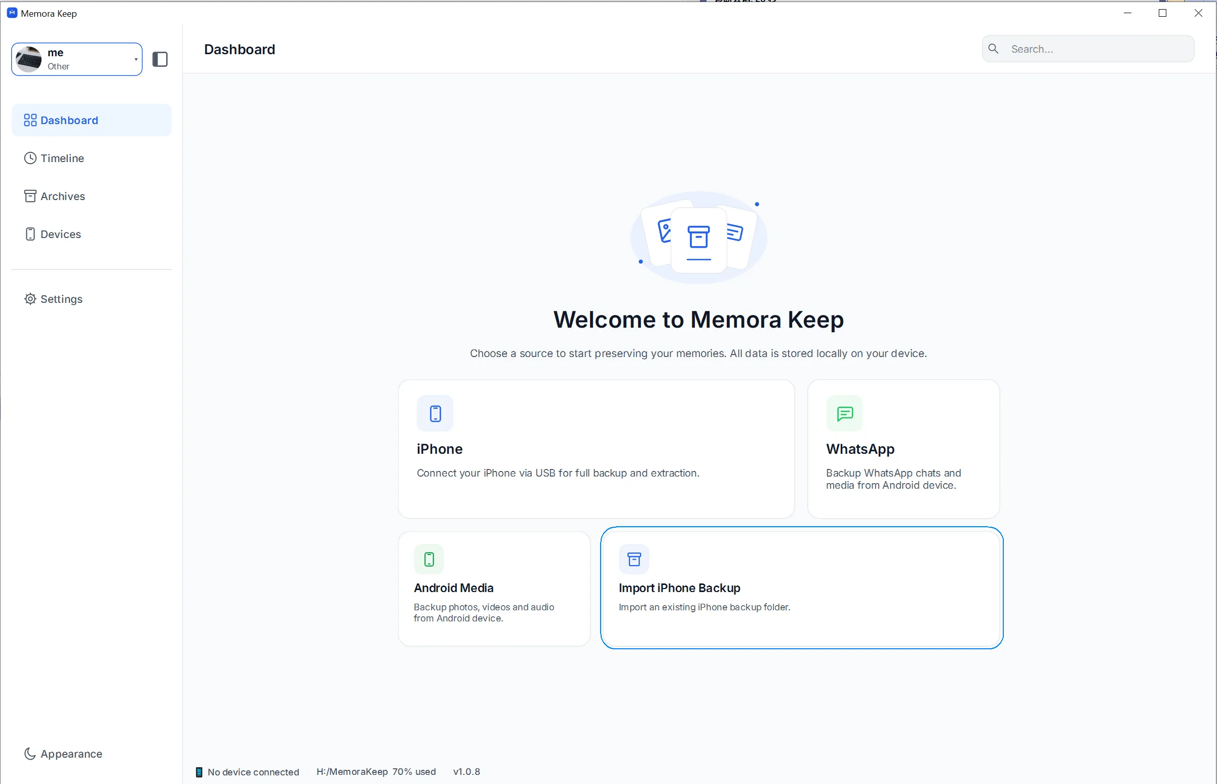Click the profile avatar picture
Viewport: 1217px width, 784px height.
coord(29,59)
